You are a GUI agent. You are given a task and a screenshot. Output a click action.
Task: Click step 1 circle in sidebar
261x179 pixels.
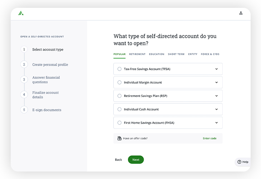click(24, 50)
